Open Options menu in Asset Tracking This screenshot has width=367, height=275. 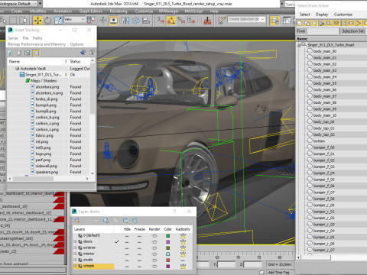(x=76, y=44)
